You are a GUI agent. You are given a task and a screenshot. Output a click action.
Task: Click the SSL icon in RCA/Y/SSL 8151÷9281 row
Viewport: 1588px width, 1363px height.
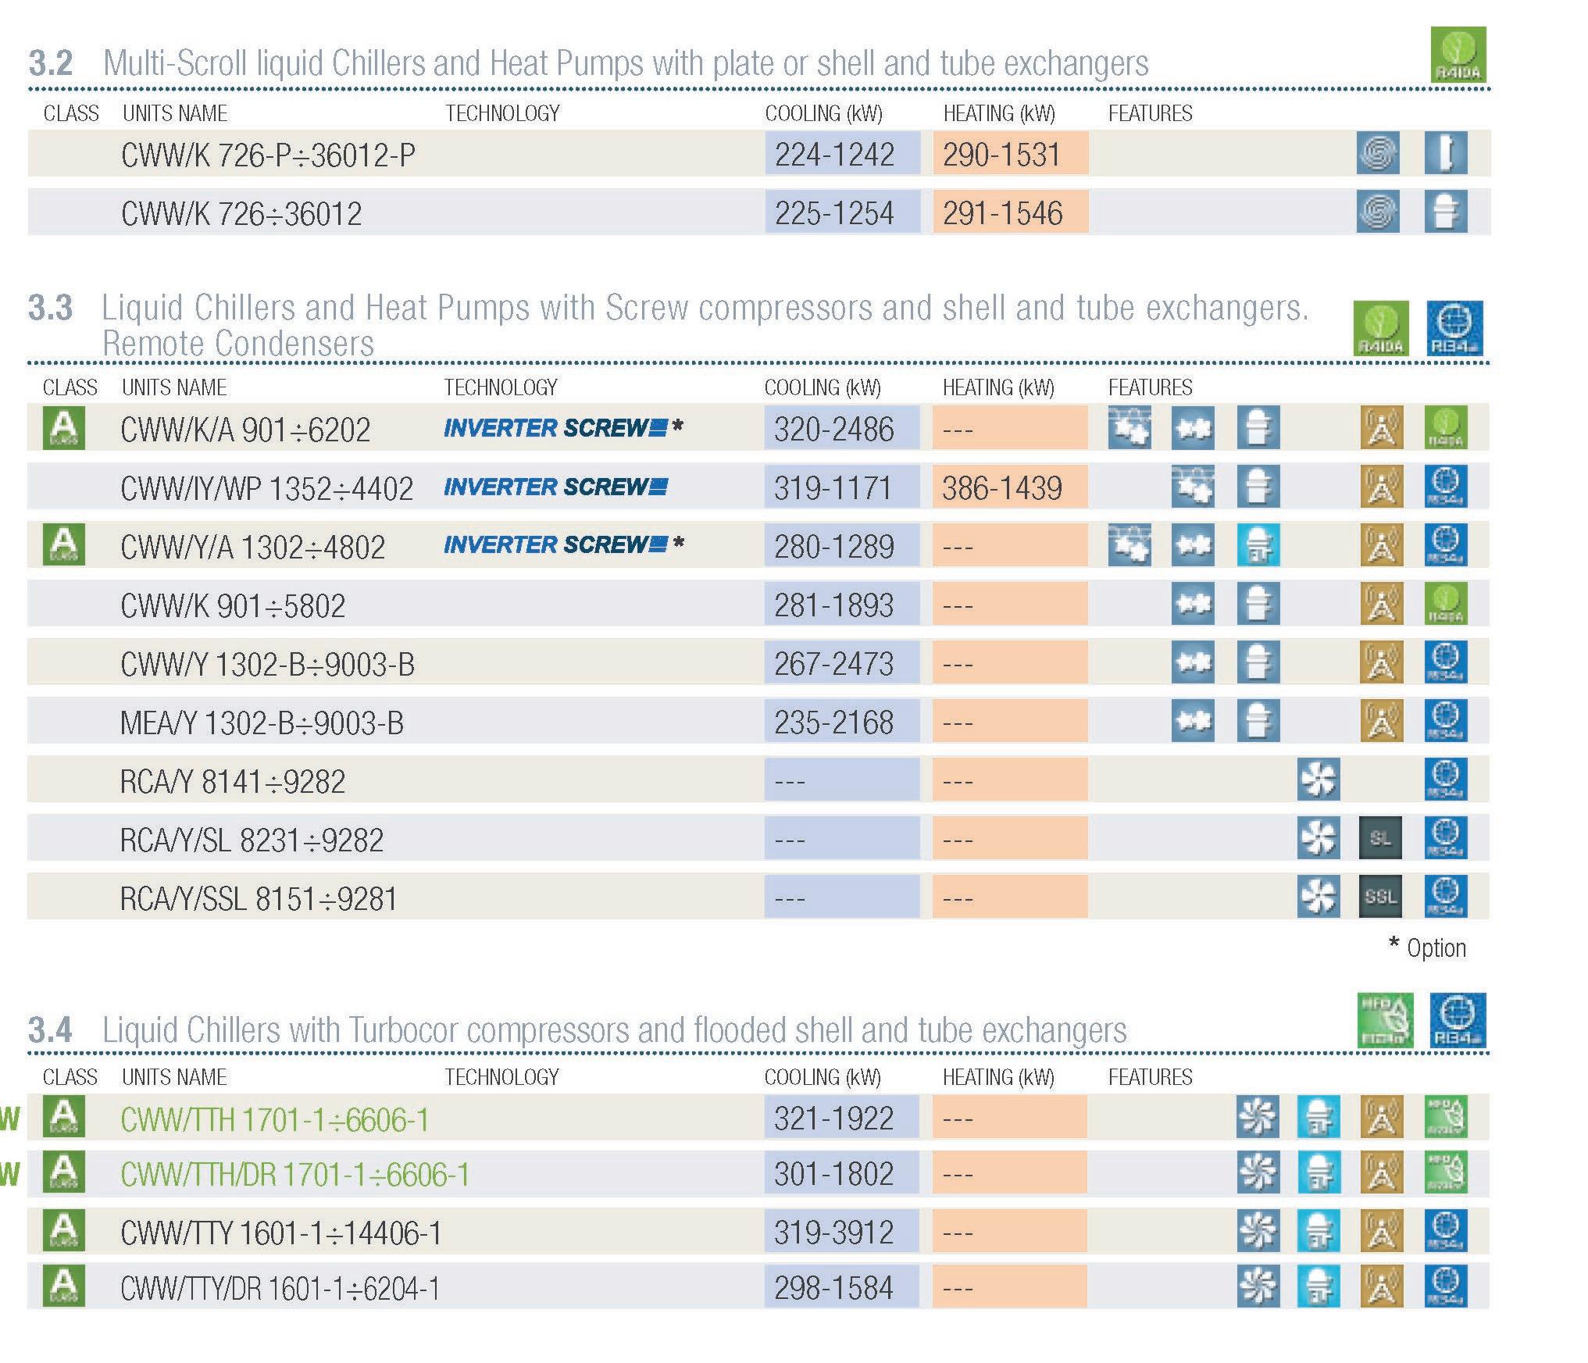[1380, 897]
